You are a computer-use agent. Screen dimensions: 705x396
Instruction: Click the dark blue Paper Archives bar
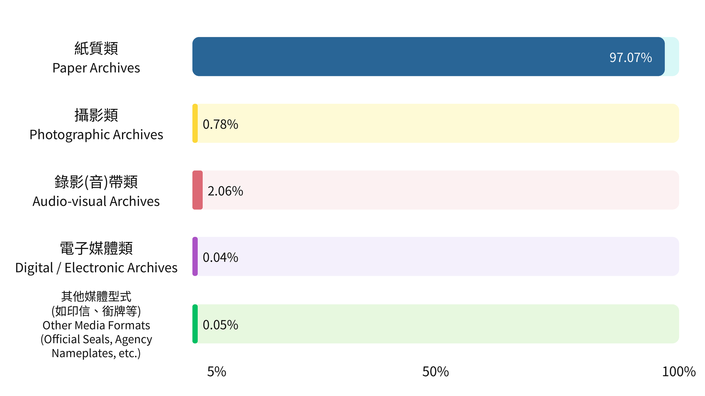428,56
